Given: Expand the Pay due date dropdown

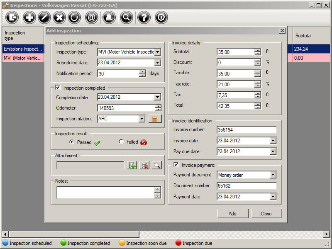Looking at the screenshot, I should [273, 151].
